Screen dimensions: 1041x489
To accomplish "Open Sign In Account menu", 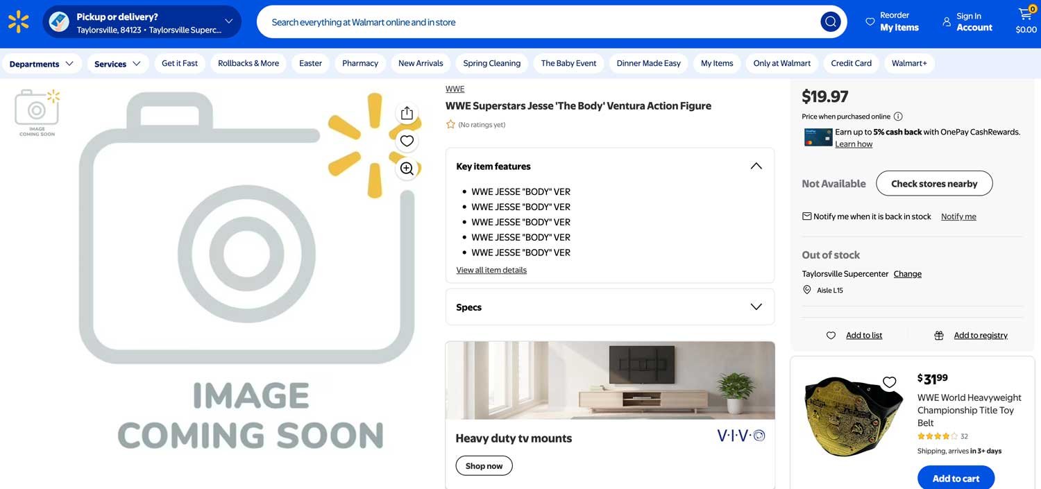I will [967, 22].
